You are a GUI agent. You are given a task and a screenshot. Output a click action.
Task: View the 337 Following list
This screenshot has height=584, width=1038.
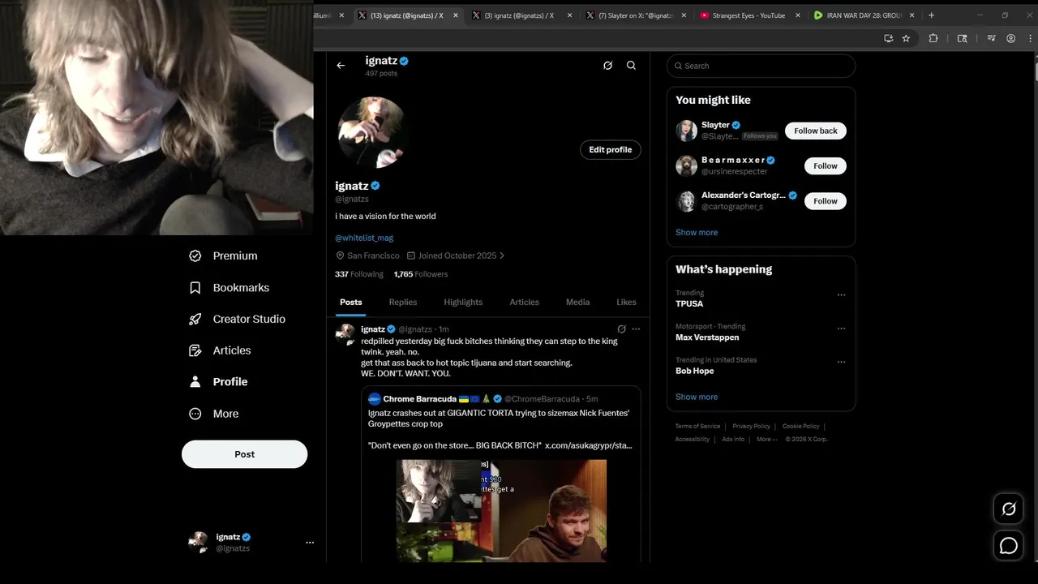(359, 274)
